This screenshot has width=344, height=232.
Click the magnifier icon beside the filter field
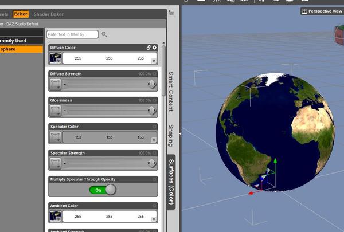[x=104, y=34]
